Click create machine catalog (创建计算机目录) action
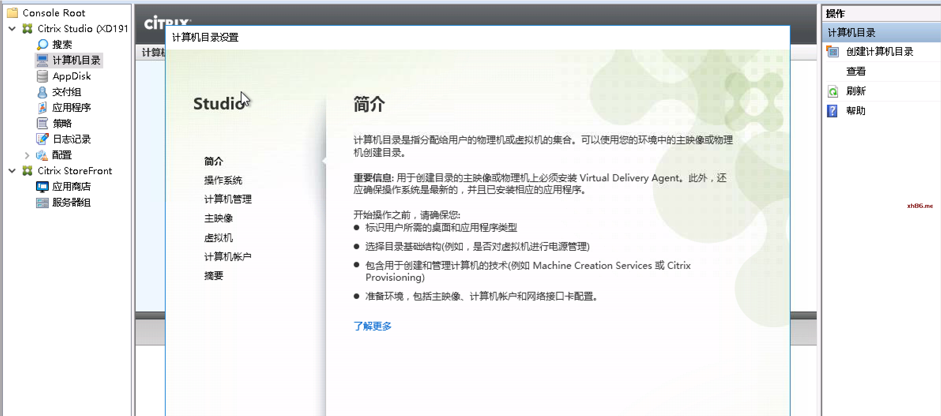Screen dimensions: 941x416 pyautogui.click(x=879, y=52)
